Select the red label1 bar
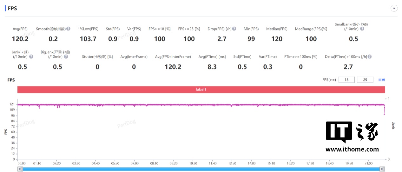The image size is (402, 172). pos(201,90)
